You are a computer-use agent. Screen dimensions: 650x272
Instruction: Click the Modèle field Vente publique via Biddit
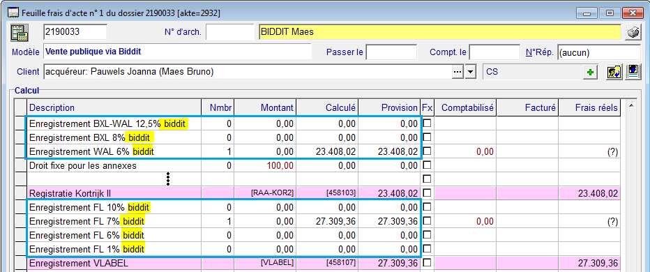click(x=177, y=52)
